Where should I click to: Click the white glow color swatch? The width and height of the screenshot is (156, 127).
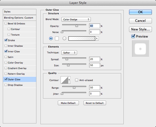tap(57, 39)
